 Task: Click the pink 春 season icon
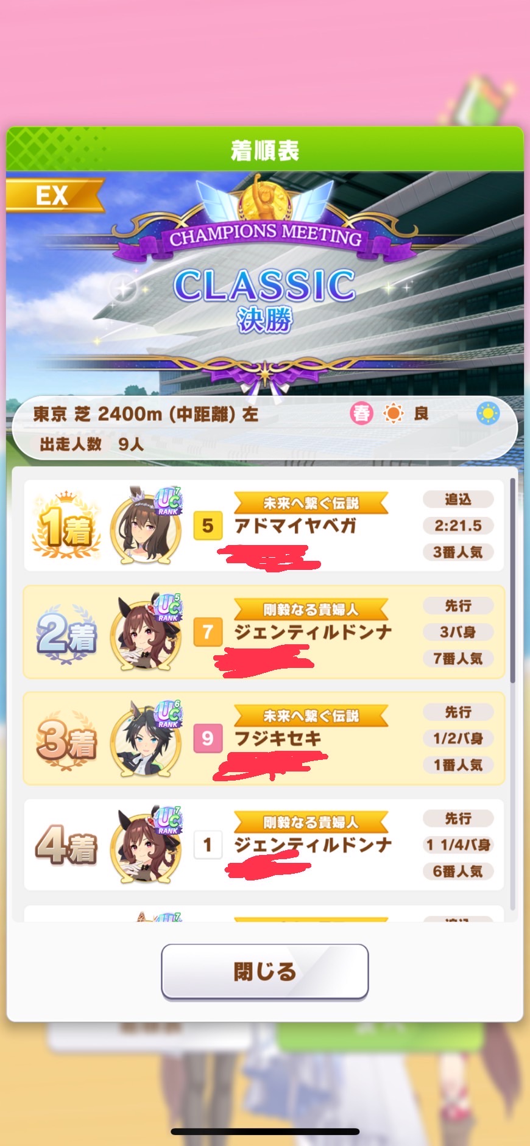pyautogui.click(x=361, y=414)
